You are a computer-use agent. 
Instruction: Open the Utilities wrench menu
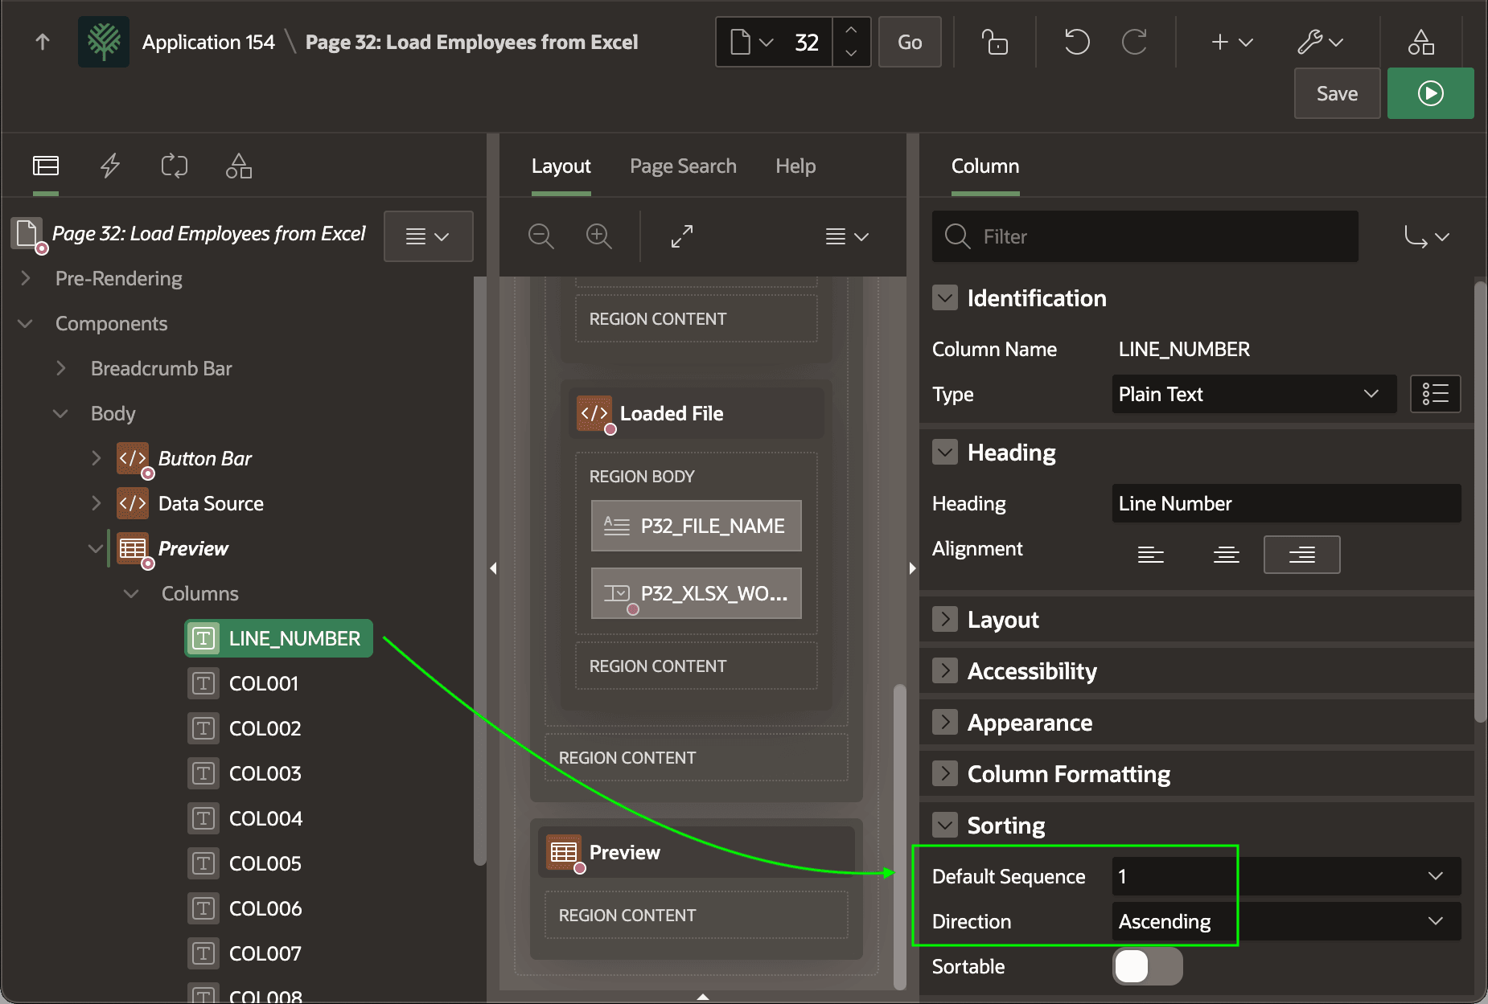(x=1320, y=42)
